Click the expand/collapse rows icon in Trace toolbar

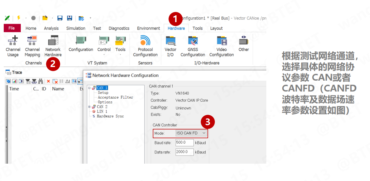tap(21, 81)
